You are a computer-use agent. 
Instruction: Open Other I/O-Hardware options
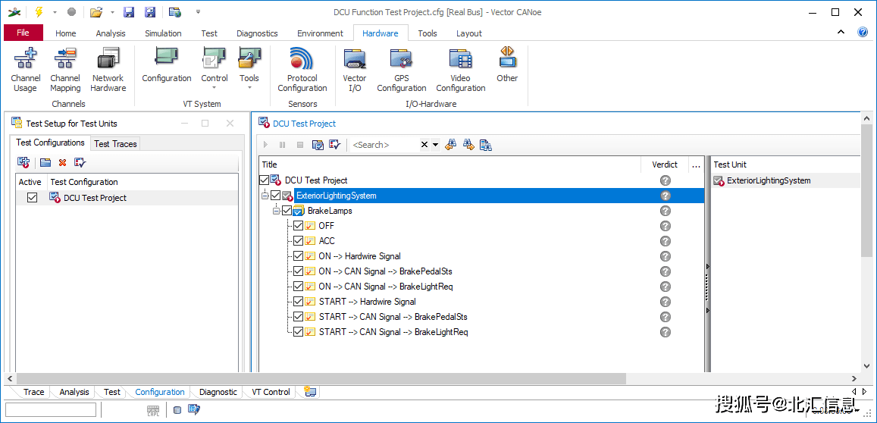507,66
